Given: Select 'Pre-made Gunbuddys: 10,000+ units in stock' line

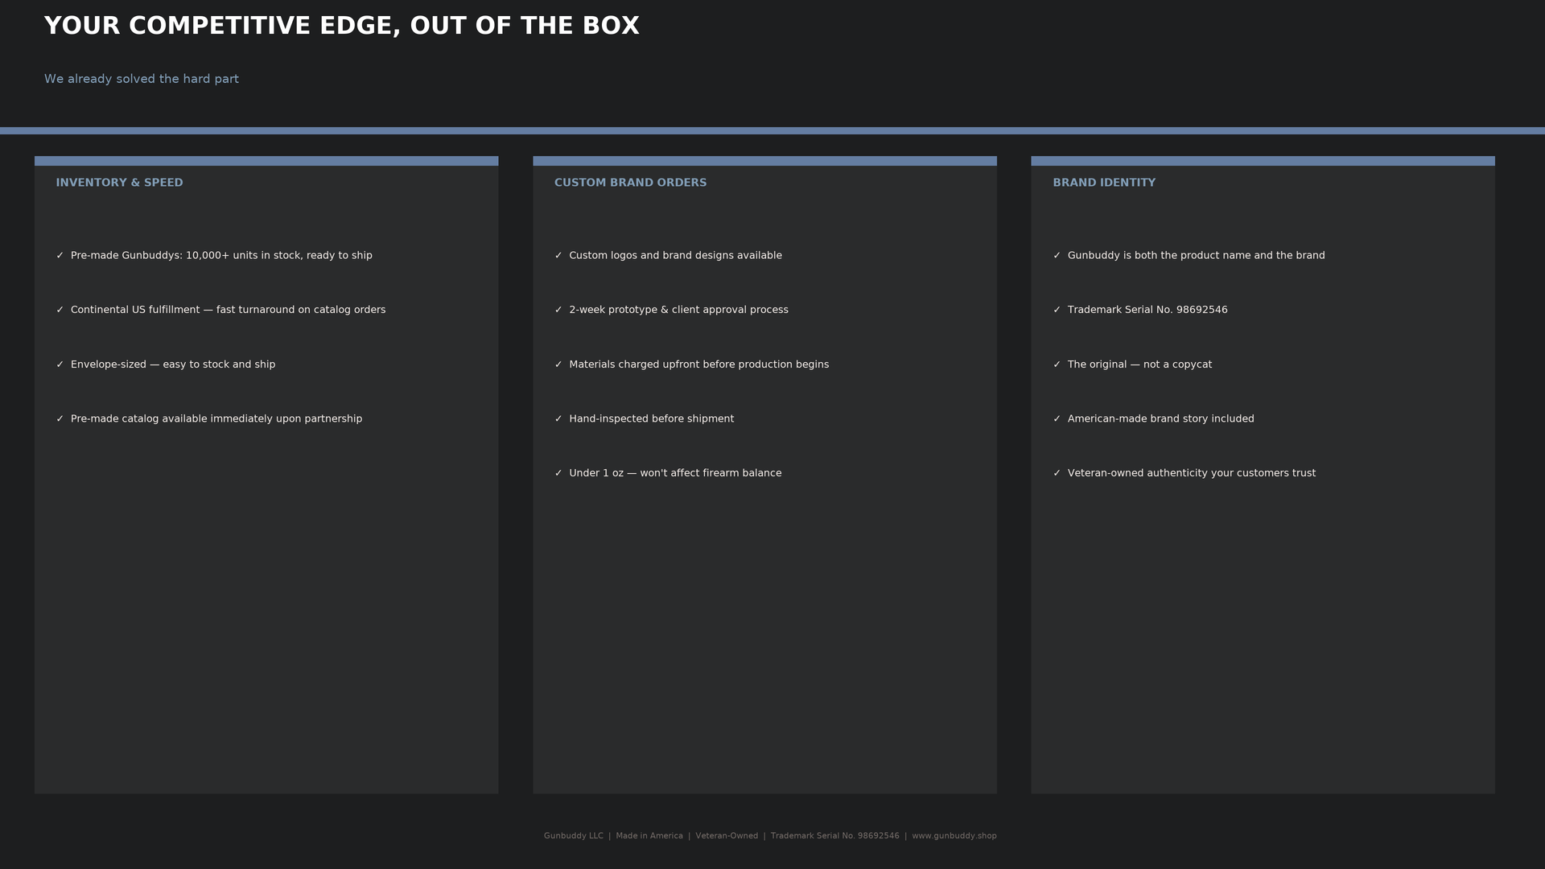Looking at the screenshot, I should click(x=221, y=255).
